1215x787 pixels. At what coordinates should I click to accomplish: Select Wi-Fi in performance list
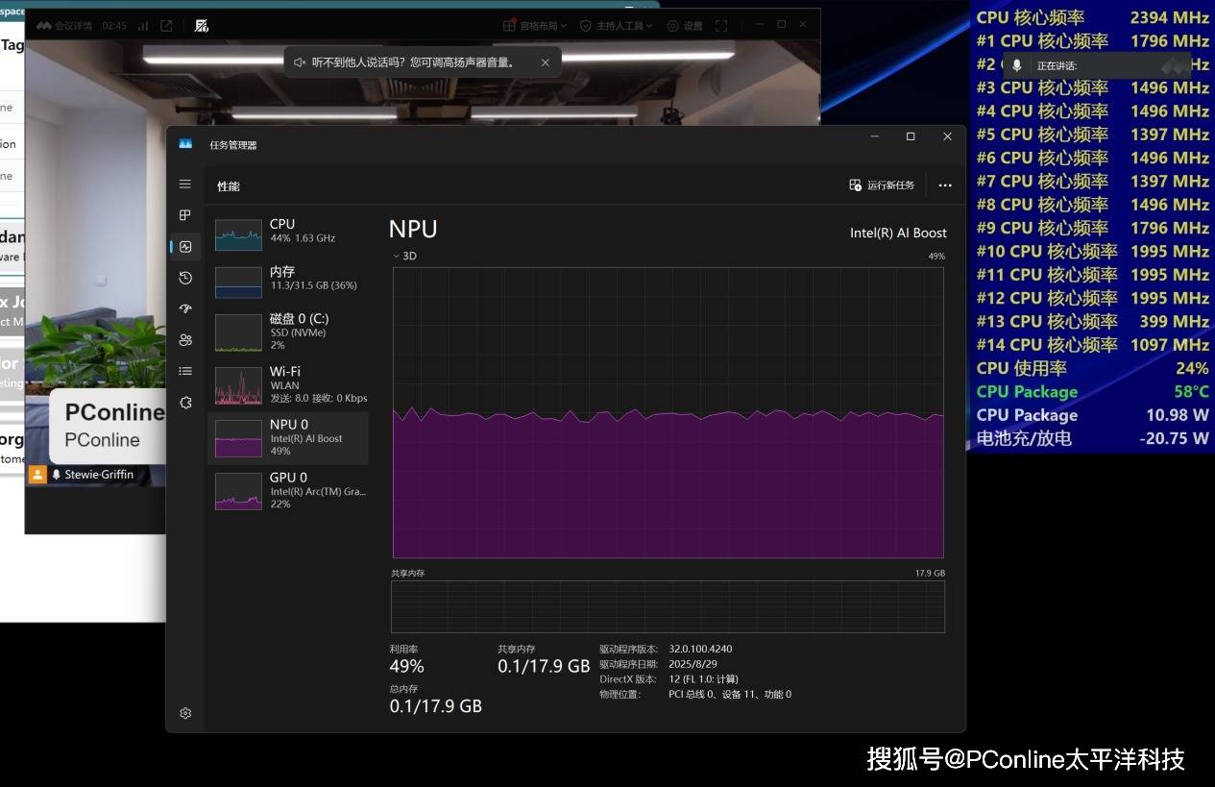288,384
